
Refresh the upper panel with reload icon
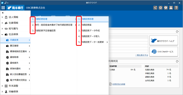[177, 32]
